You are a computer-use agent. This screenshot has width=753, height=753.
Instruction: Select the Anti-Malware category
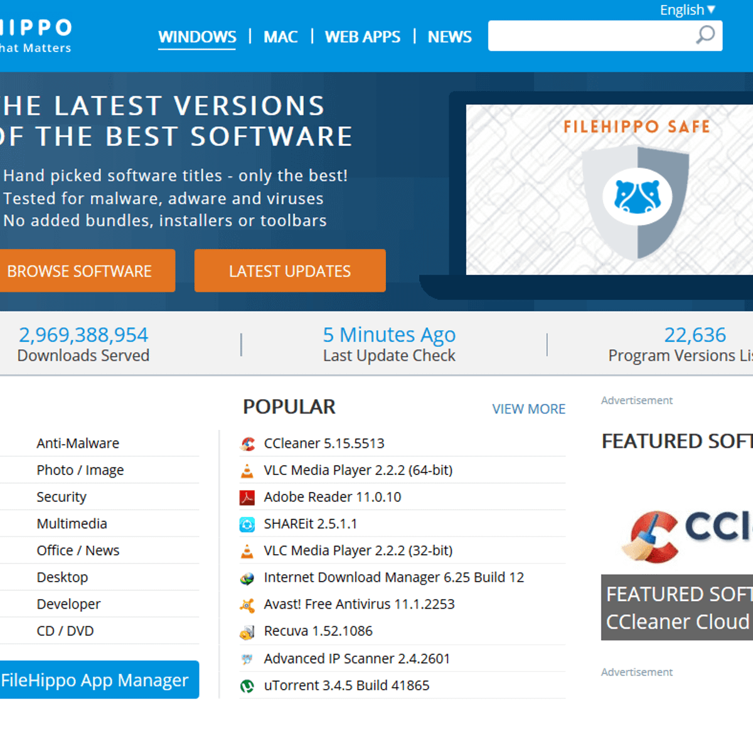[x=78, y=443]
